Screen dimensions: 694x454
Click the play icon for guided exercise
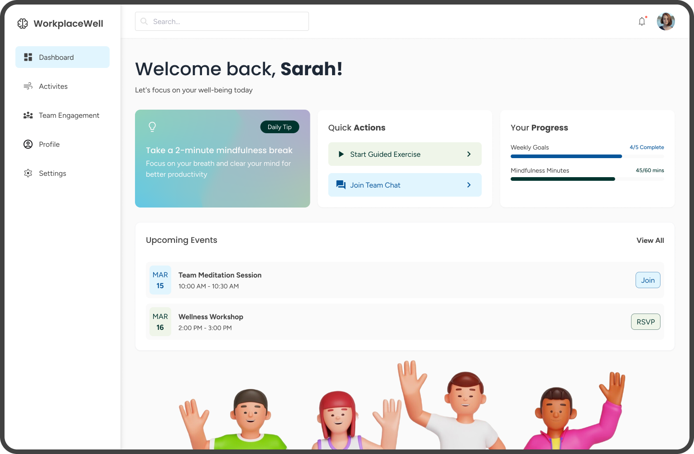(x=341, y=154)
